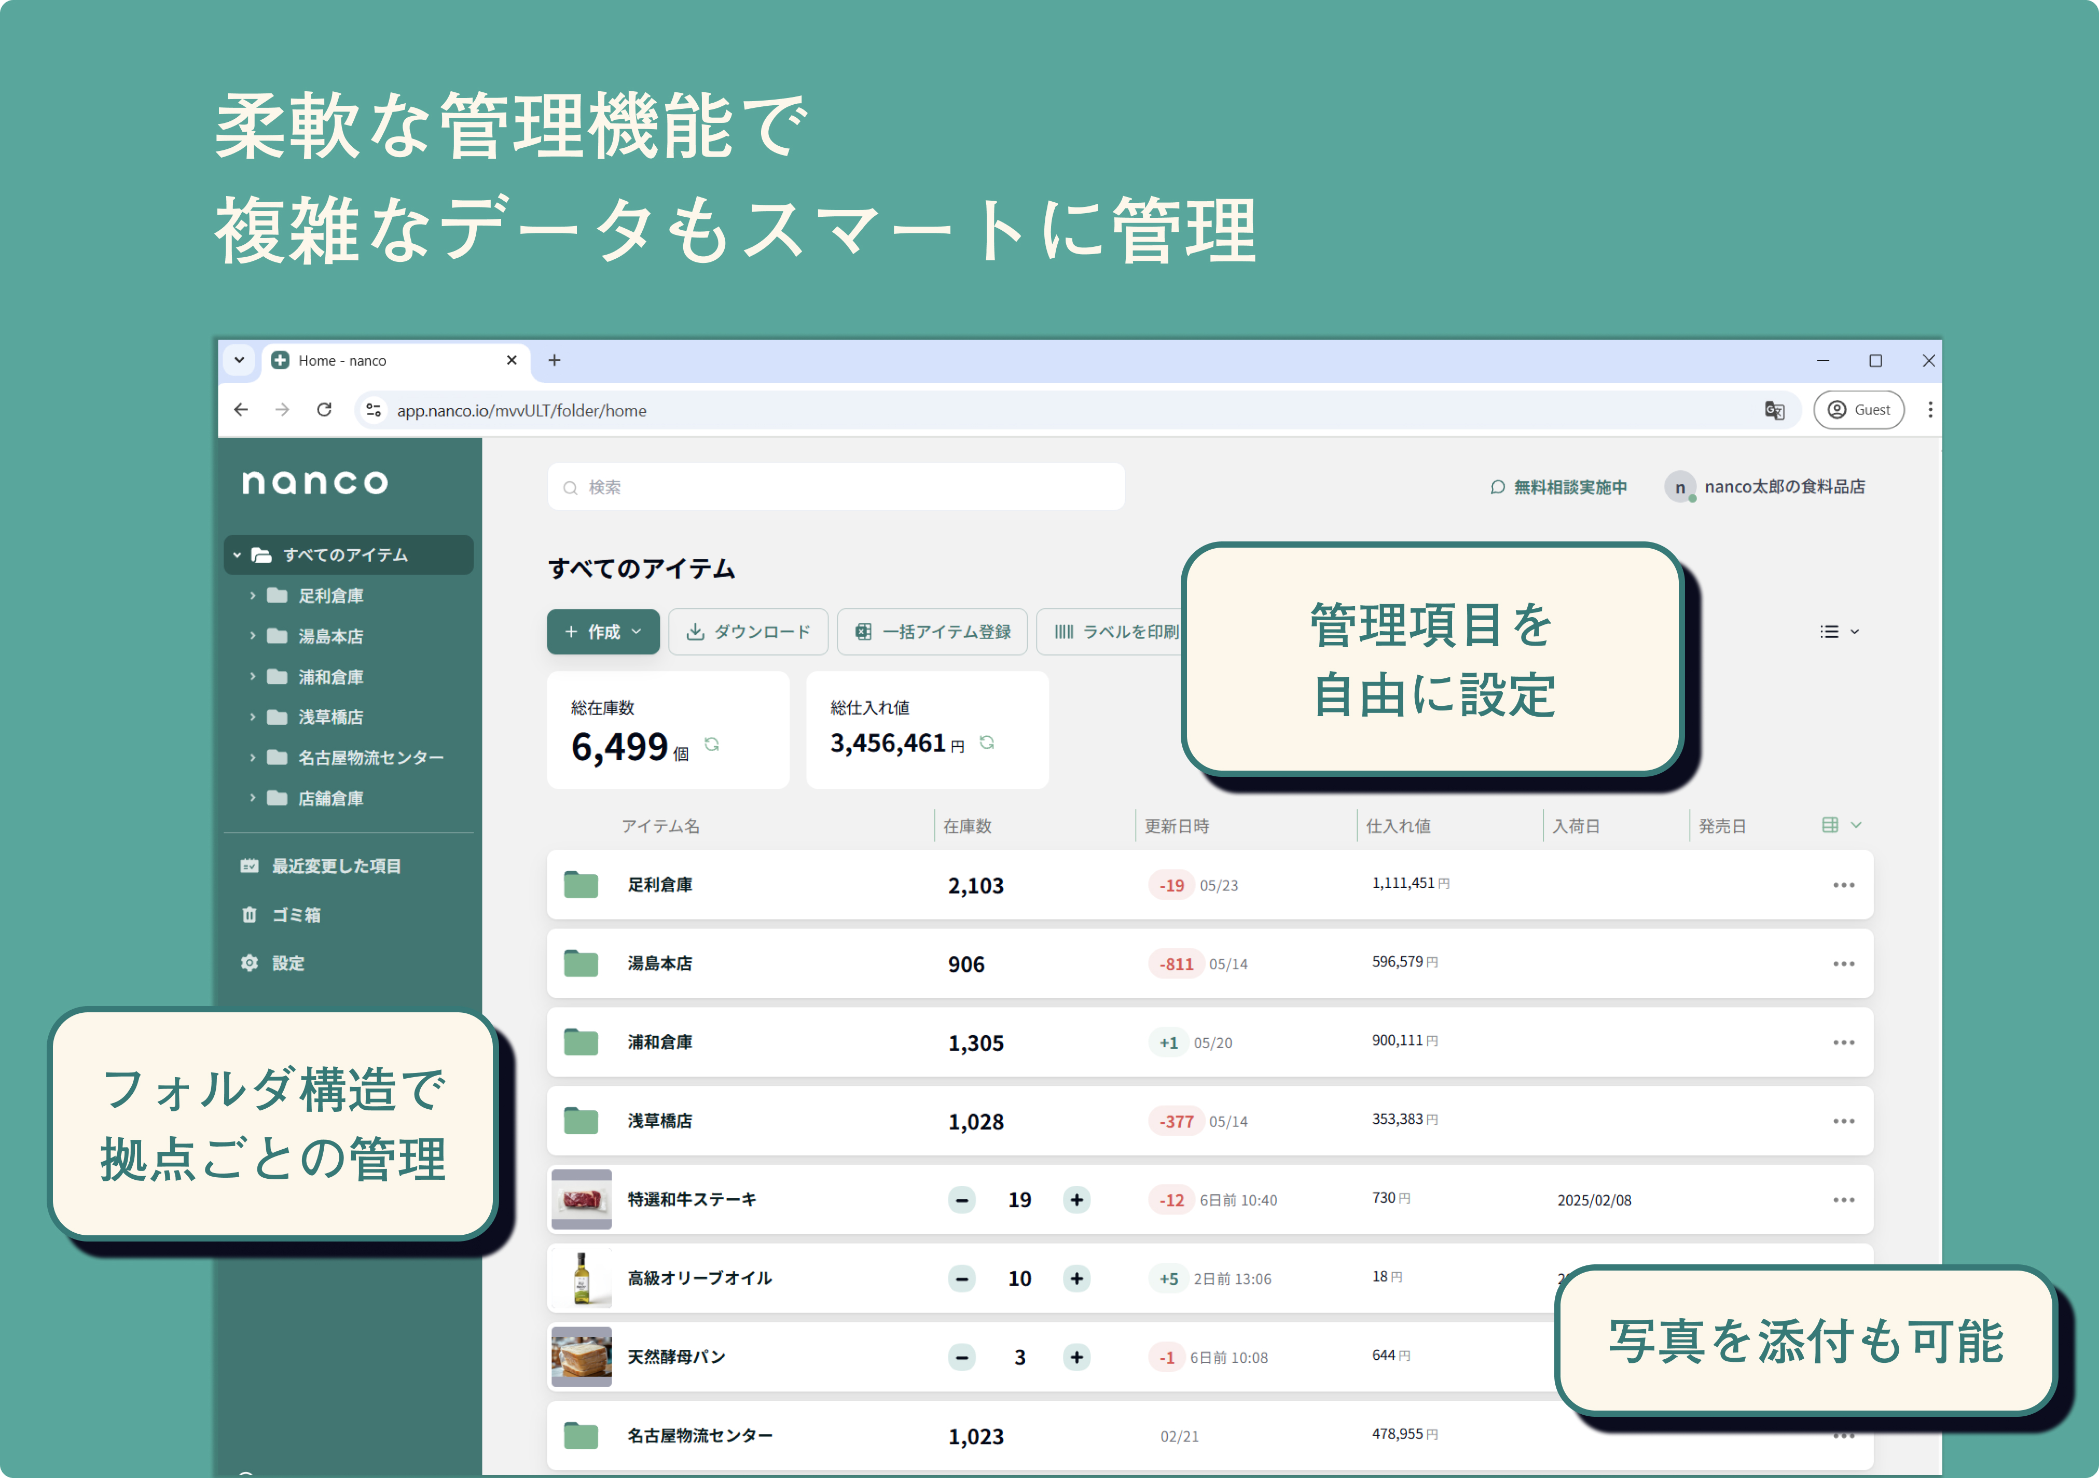Increase 特選和牛ステーキ stock with the plus button
The height and width of the screenshot is (1478, 2099).
[x=1077, y=1199]
